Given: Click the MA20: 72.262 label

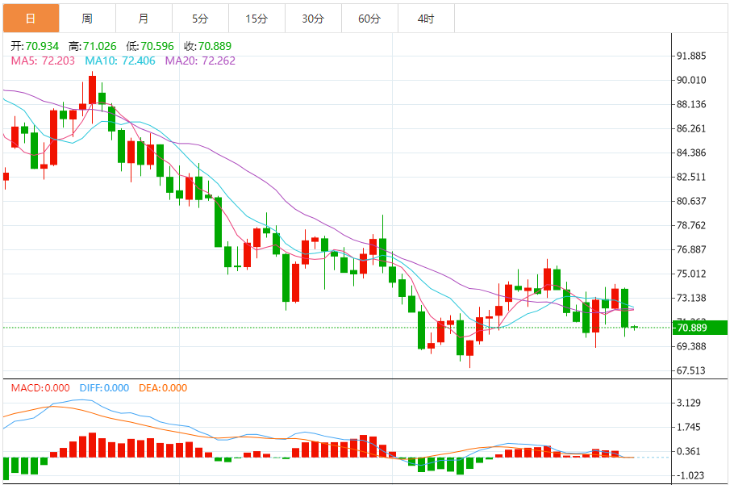Looking at the screenshot, I should (200, 61).
